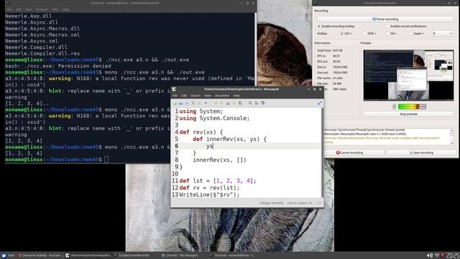Toggle Mousepad fullscreen icon at toolbar right

tap(320, 103)
